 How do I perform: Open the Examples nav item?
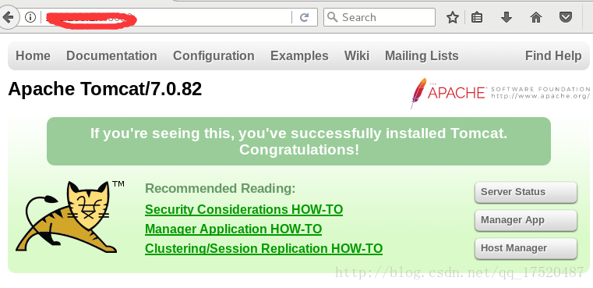click(x=299, y=55)
